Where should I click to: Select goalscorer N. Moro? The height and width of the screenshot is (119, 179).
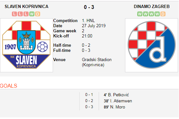[x=118, y=107]
